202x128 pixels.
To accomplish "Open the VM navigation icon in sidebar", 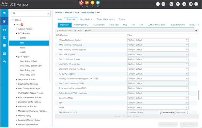I will [4, 46].
